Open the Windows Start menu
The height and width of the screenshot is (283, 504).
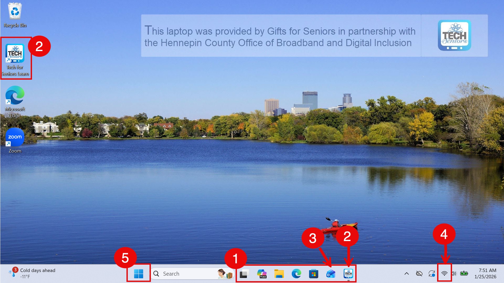[x=139, y=274]
